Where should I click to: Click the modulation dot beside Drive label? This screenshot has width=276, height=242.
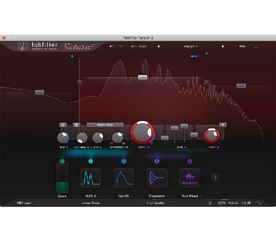point(148,148)
